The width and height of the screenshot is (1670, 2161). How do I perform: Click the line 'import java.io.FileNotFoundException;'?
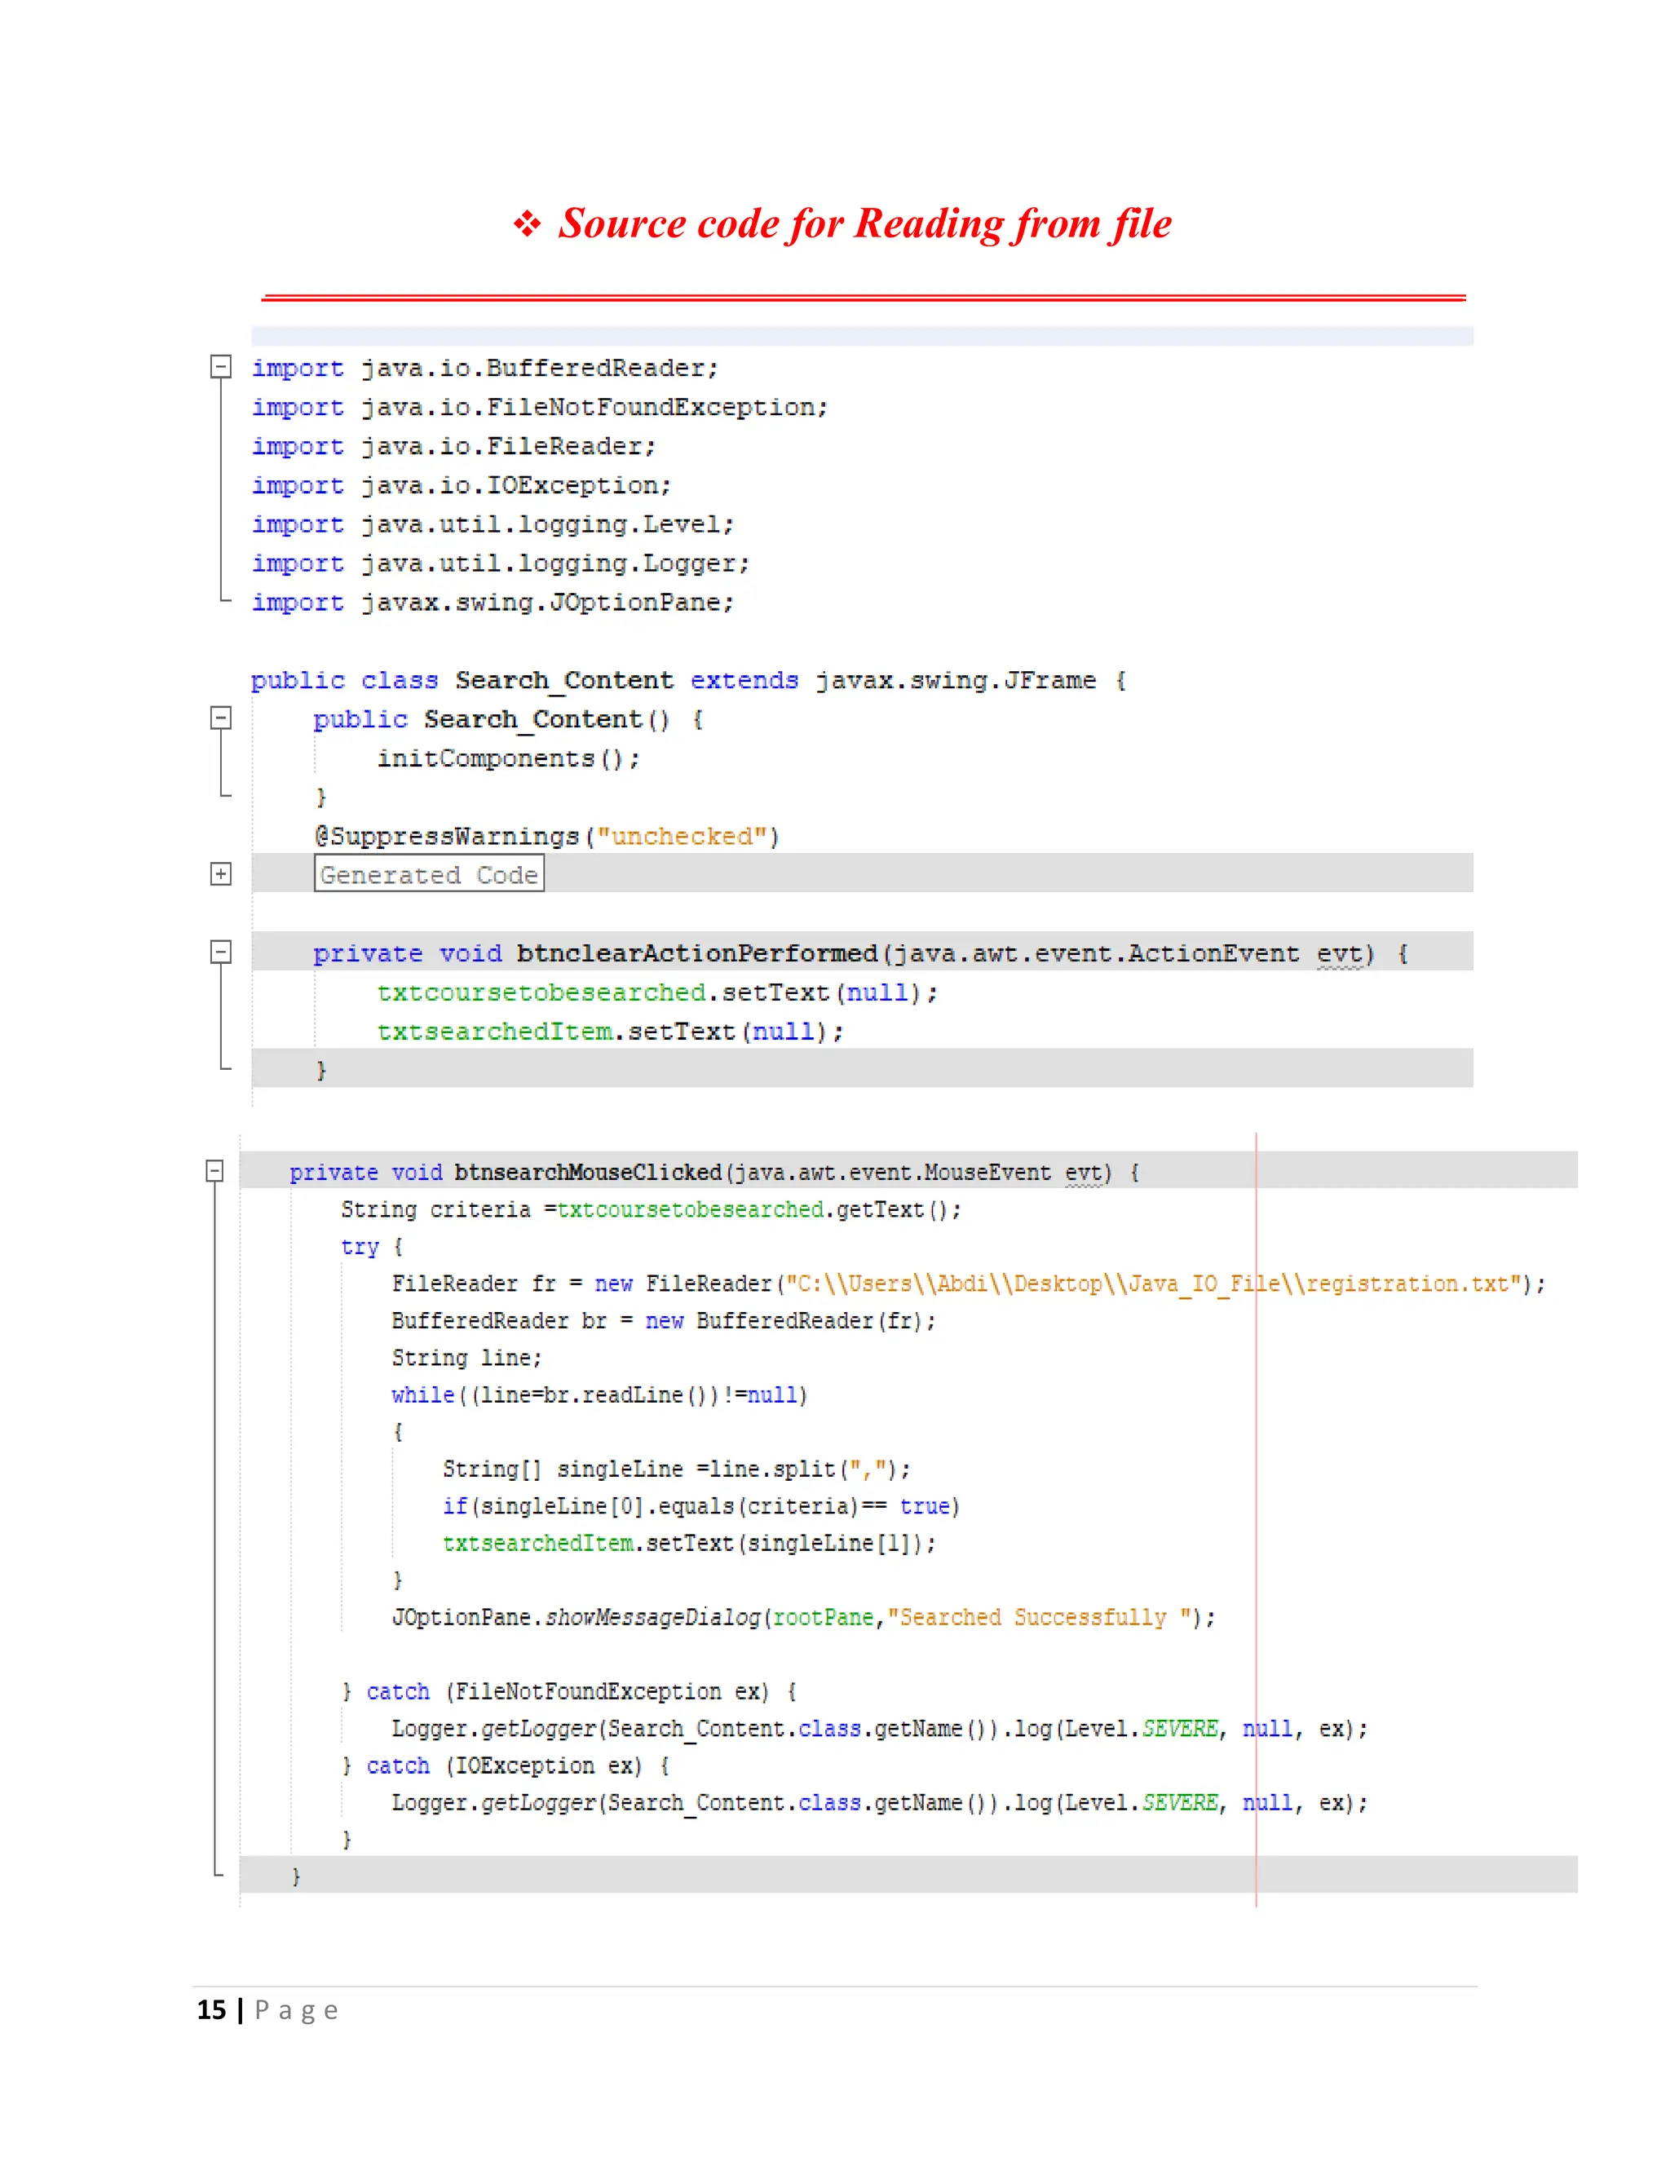pyautogui.click(x=539, y=408)
